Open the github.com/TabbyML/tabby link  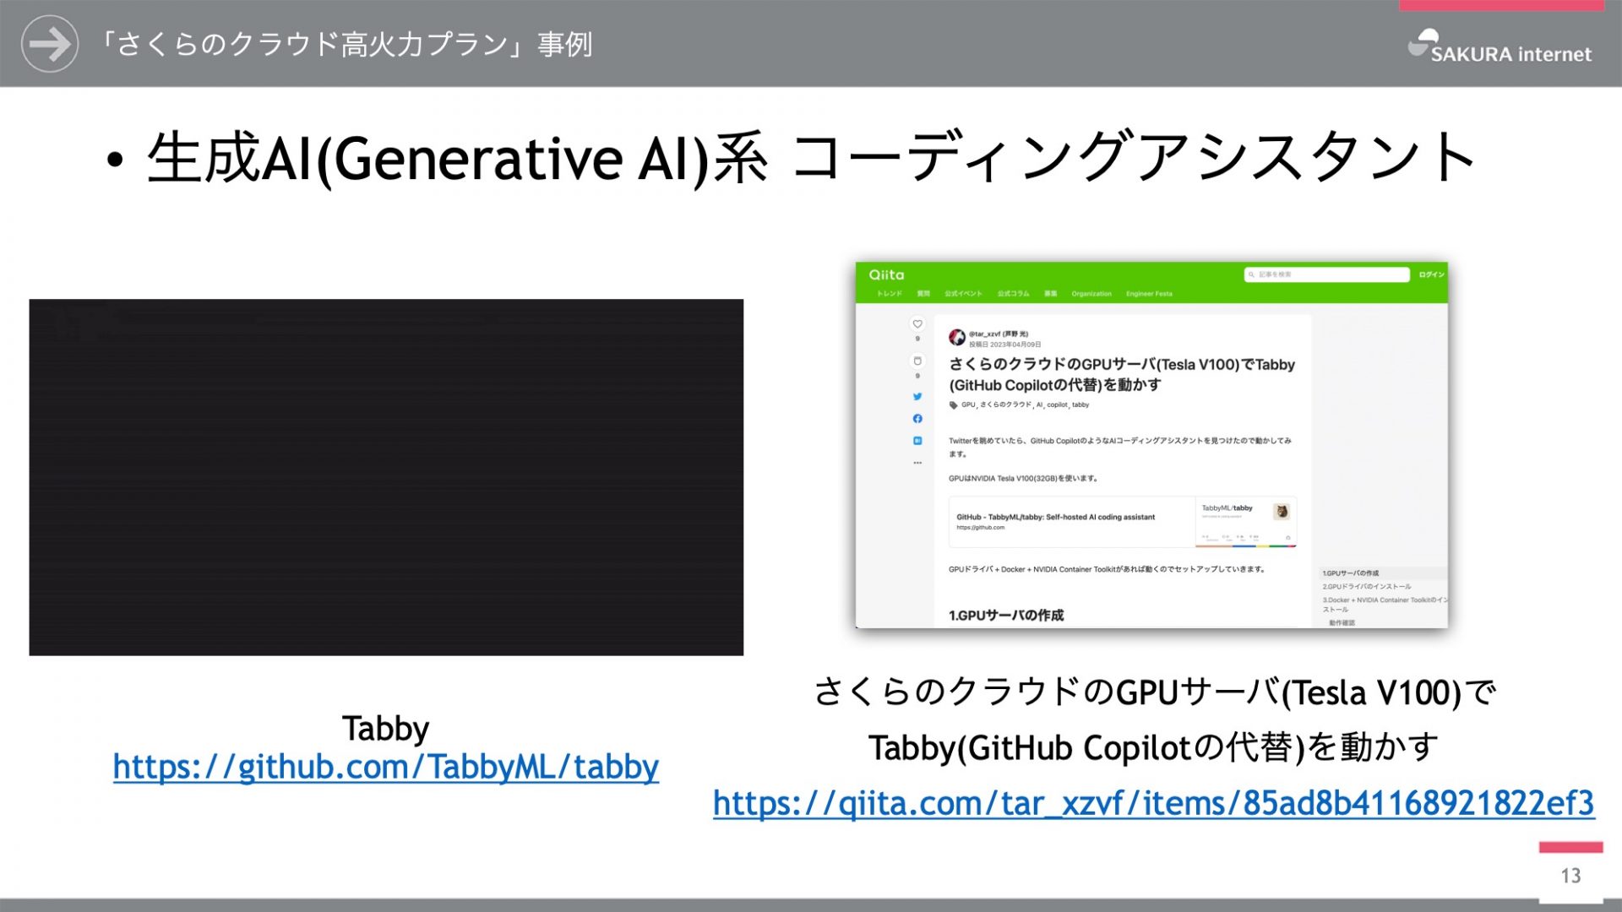coord(386,767)
